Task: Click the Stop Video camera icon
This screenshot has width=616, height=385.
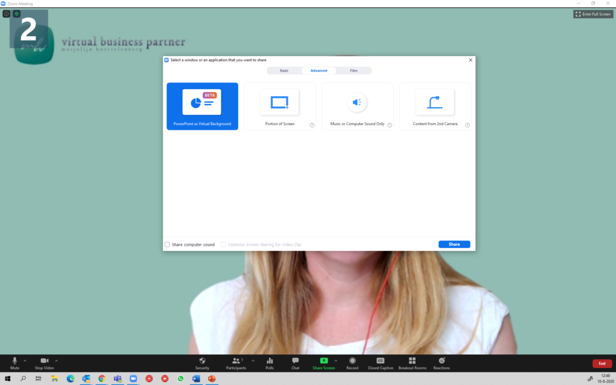Action: tap(44, 361)
